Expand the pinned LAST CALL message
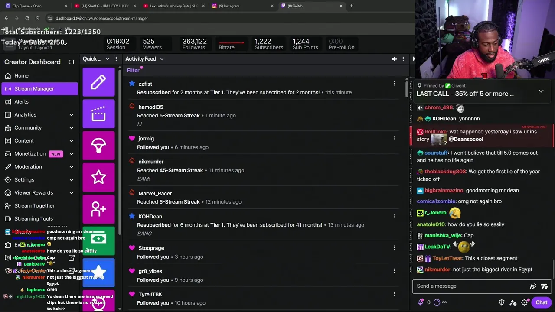The width and height of the screenshot is (555, 312). point(541,91)
